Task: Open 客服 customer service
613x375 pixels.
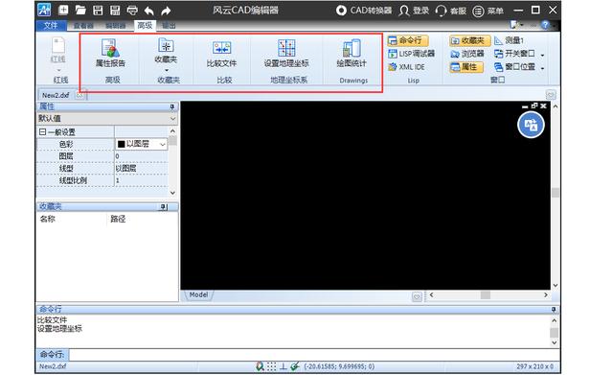Action: 451,11
